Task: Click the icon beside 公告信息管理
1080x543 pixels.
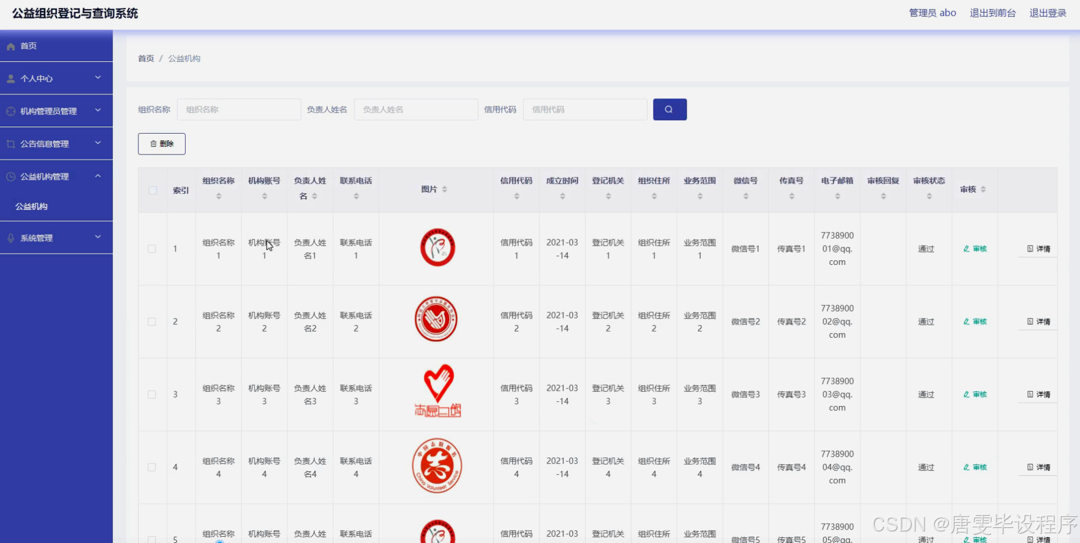Action: pos(10,144)
